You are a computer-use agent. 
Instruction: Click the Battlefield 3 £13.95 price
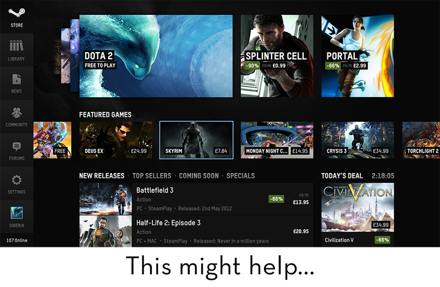[x=301, y=202]
